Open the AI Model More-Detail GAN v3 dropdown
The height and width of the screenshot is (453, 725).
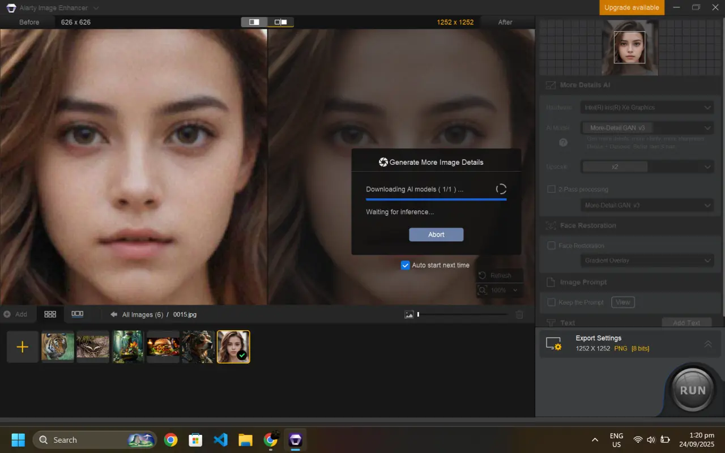(647, 128)
